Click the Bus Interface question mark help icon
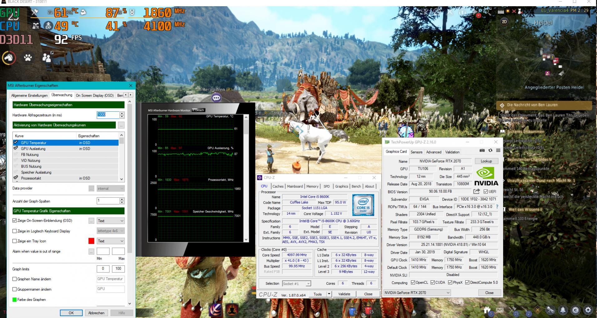Viewport: 597px width, 318px height. pyautogui.click(x=497, y=206)
